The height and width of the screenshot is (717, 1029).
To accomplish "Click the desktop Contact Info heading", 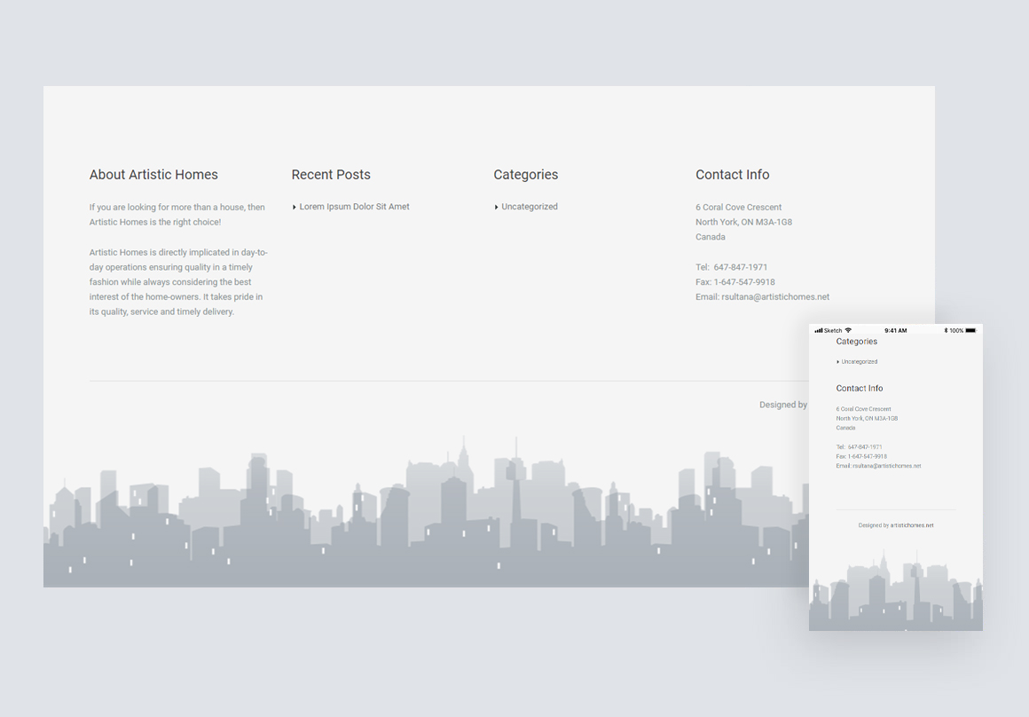I will pyautogui.click(x=732, y=175).
